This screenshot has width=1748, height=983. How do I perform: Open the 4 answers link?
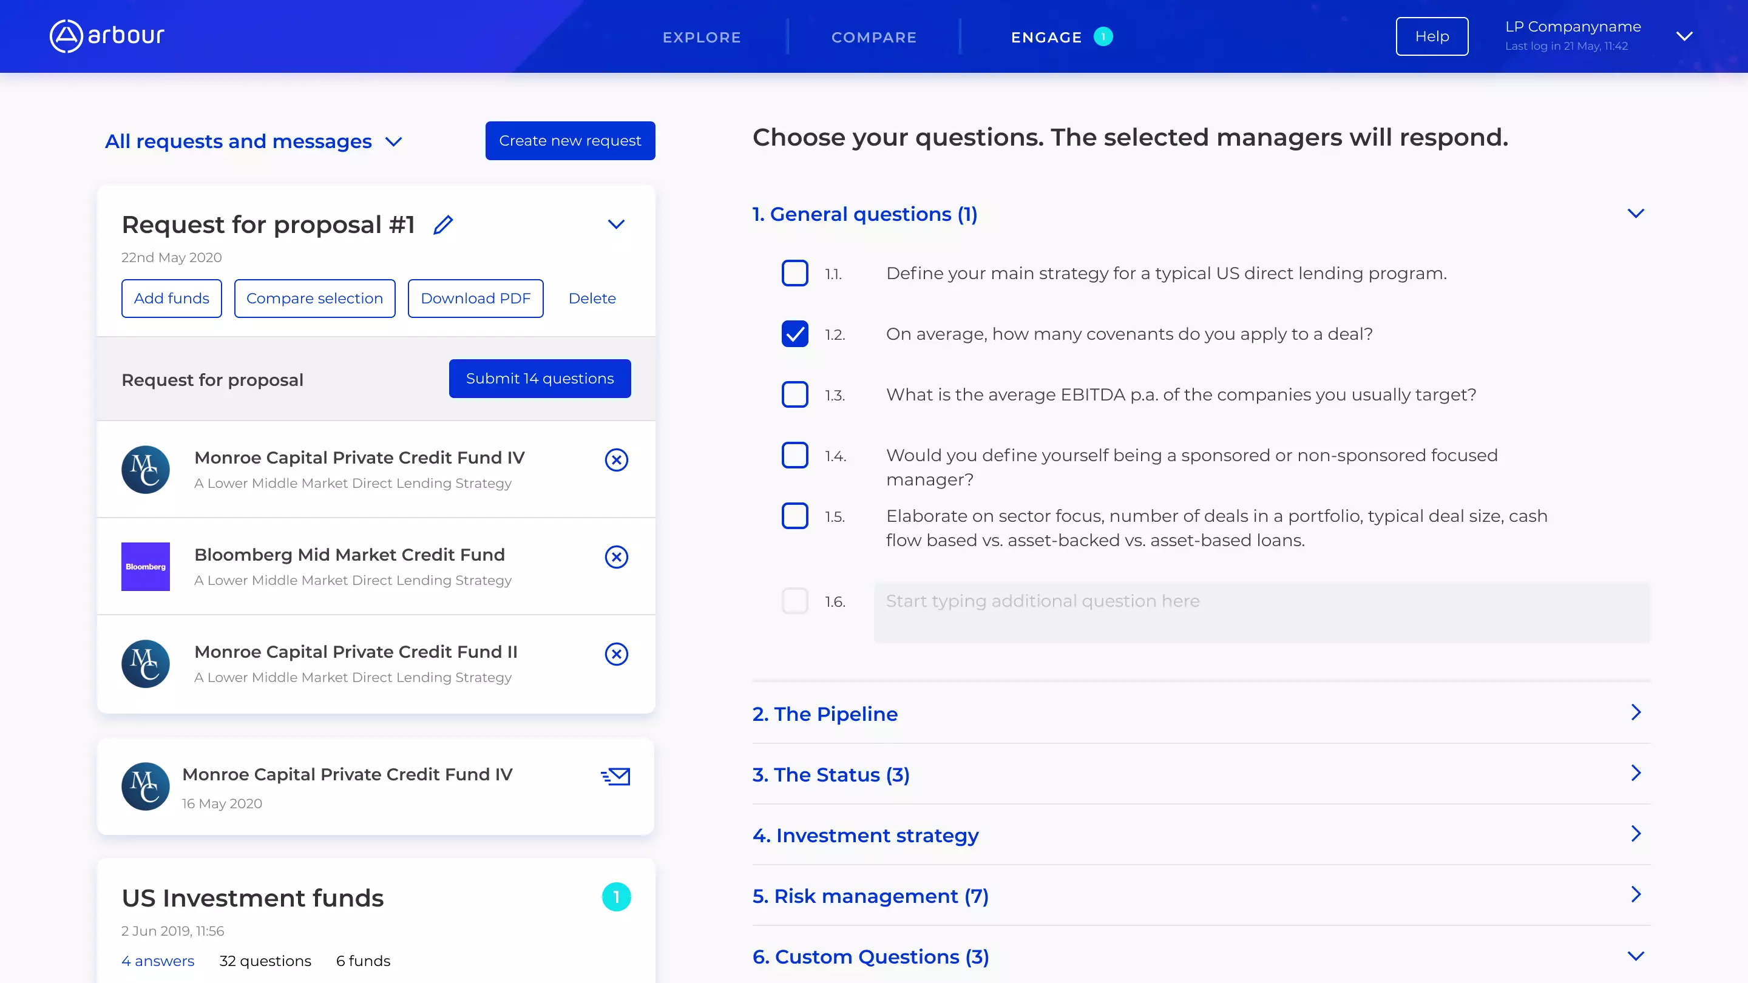157,961
